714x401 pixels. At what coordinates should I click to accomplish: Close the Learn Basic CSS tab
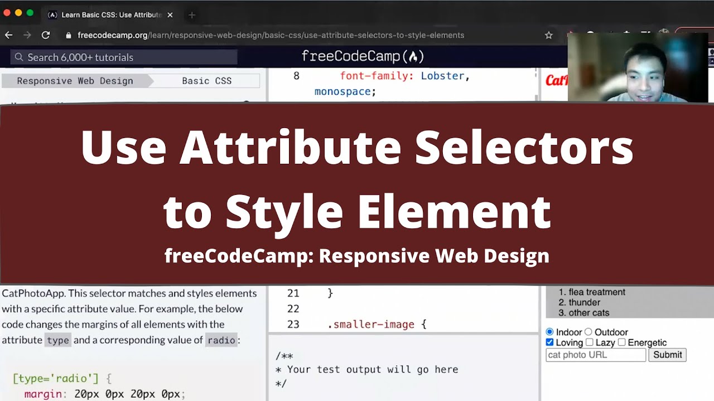(170, 15)
